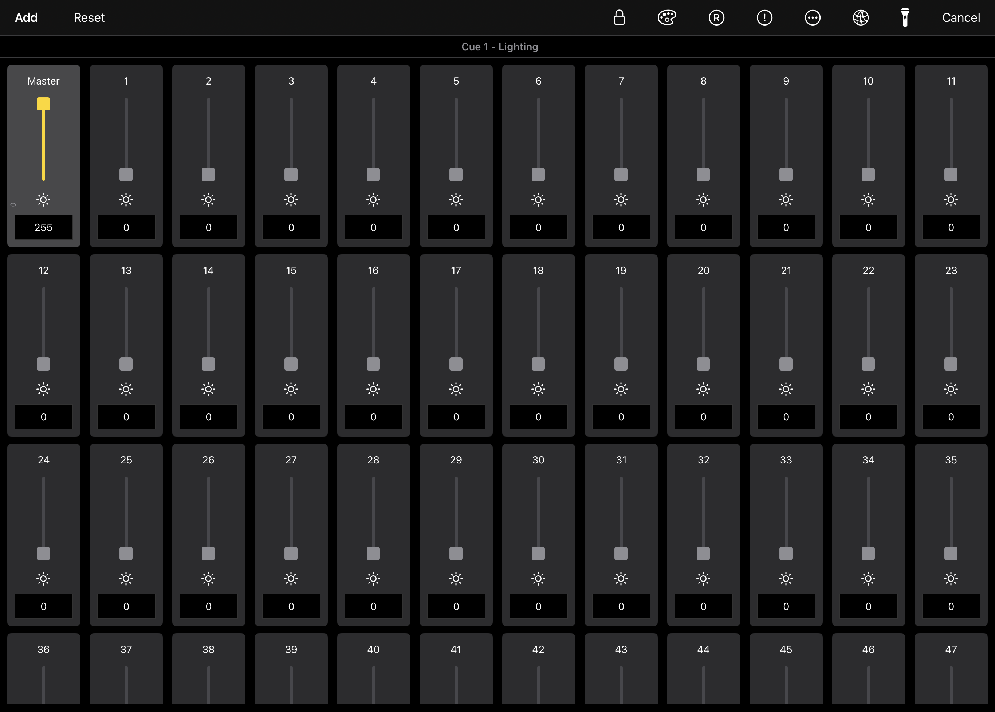Viewport: 995px width, 712px height.
Task: Click the 'Cue 1 - Lighting' title
Action: (499, 47)
